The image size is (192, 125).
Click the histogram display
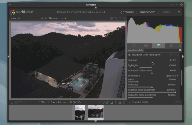pos(154,30)
